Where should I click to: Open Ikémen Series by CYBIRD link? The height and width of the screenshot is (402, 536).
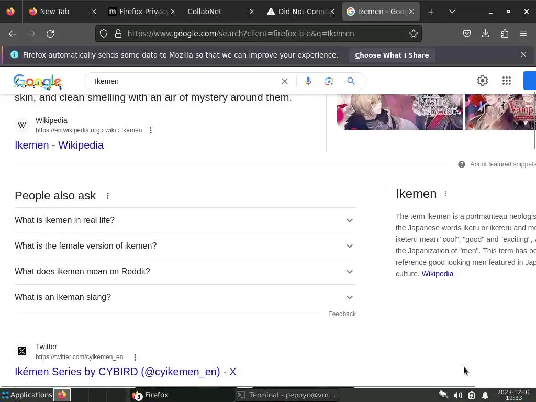click(126, 372)
